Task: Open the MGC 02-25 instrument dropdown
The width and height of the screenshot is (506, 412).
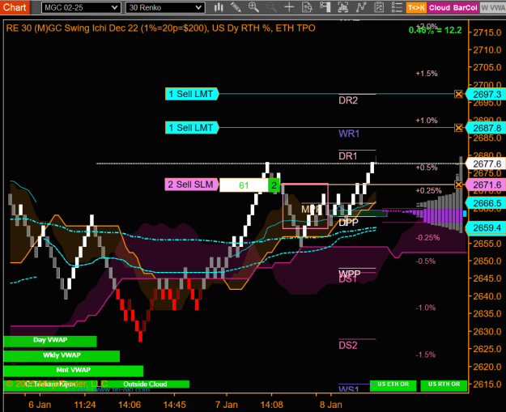Action: pyautogui.click(x=81, y=8)
